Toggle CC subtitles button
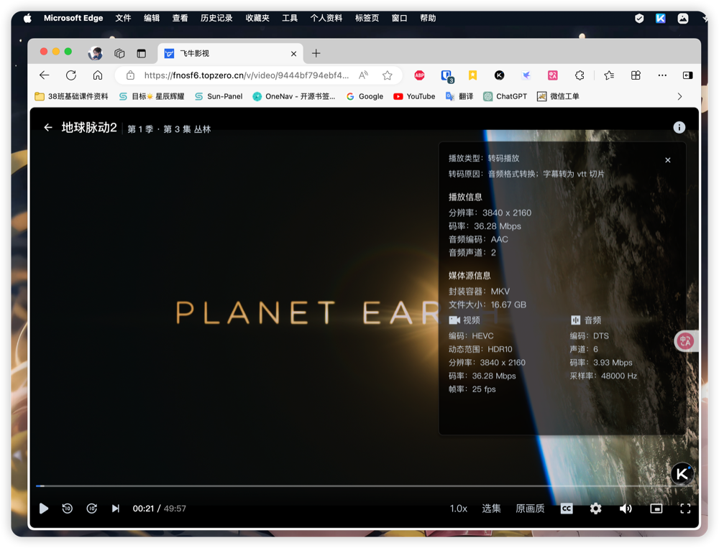This screenshot has width=719, height=548. [x=567, y=508]
